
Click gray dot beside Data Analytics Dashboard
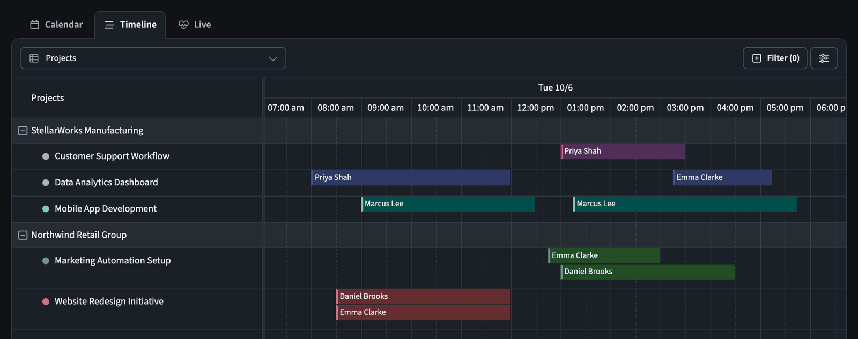click(x=46, y=183)
